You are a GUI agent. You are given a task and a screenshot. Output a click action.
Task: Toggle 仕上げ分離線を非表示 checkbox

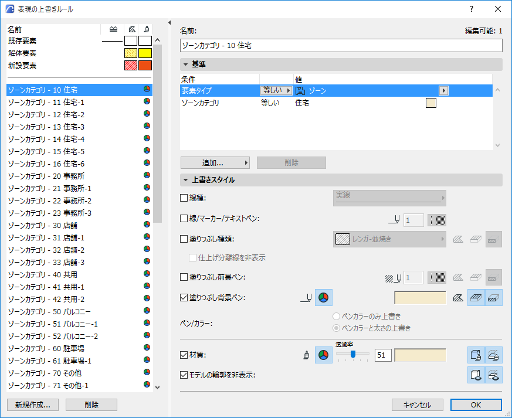point(192,258)
